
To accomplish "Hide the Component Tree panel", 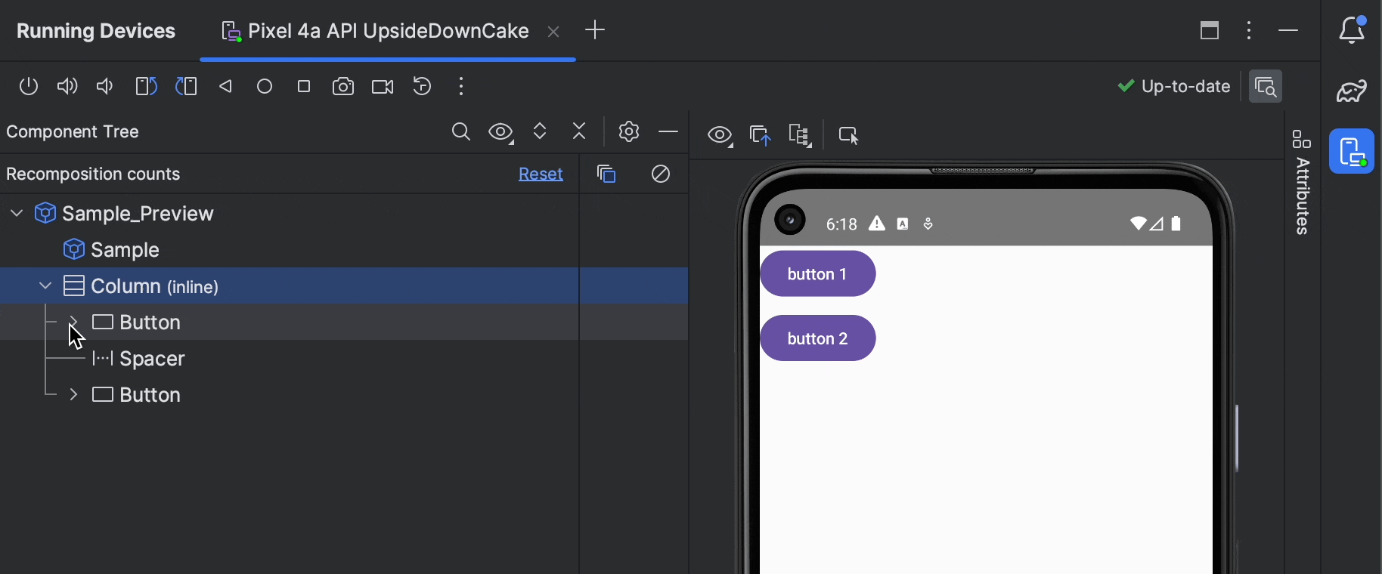I will click(x=668, y=131).
